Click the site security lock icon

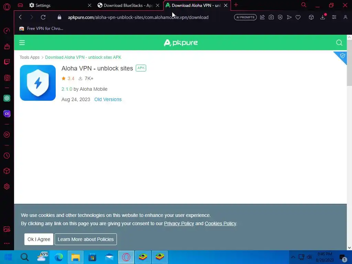click(x=59, y=17)
